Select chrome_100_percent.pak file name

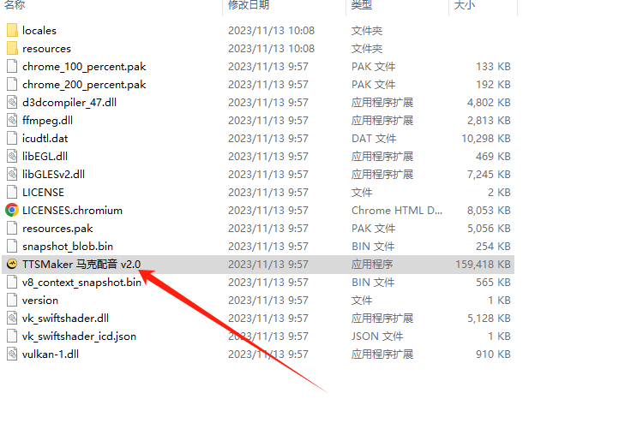[x=84, y=67]
